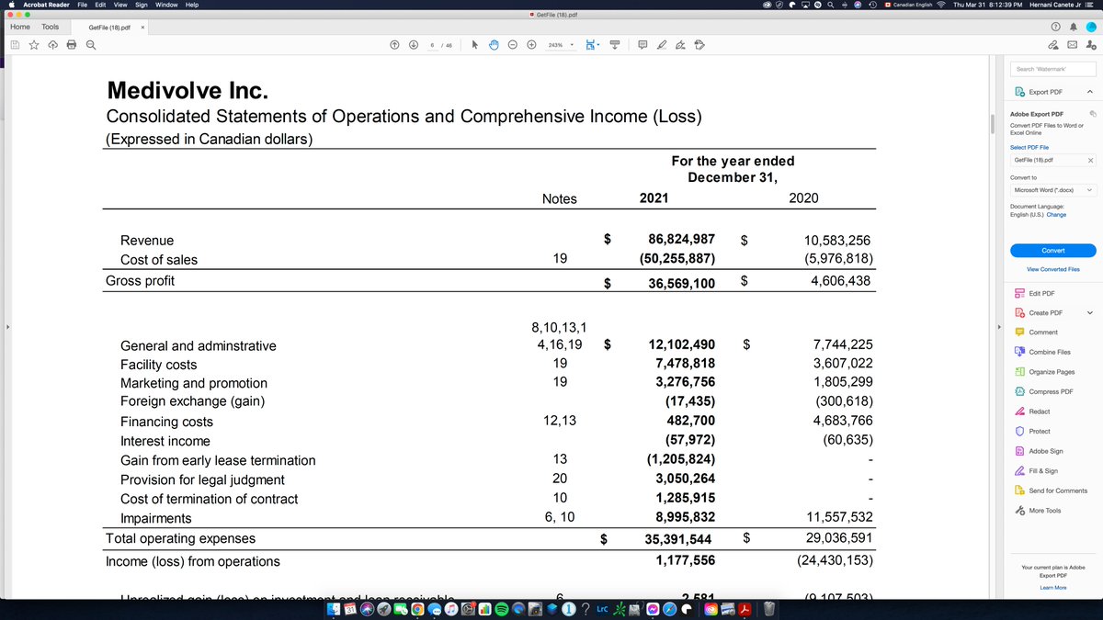This screenshot has height=620, width=1103.
Task: Collapse the right tools pane arrow
Action: point(1000,327)
